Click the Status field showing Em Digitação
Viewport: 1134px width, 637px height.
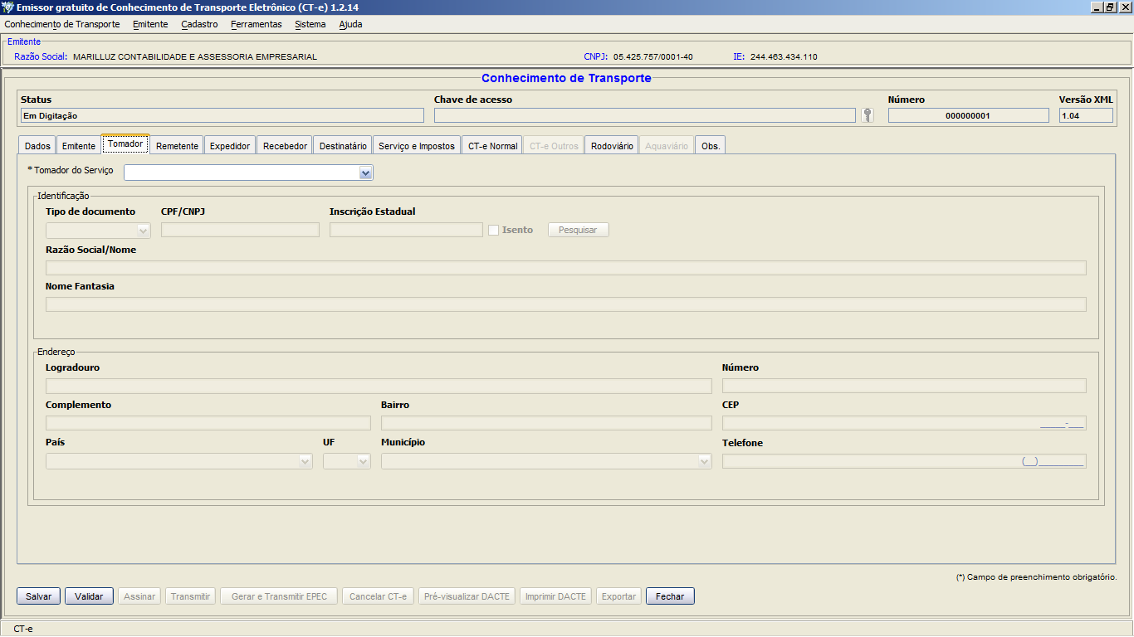click(222, 115)
